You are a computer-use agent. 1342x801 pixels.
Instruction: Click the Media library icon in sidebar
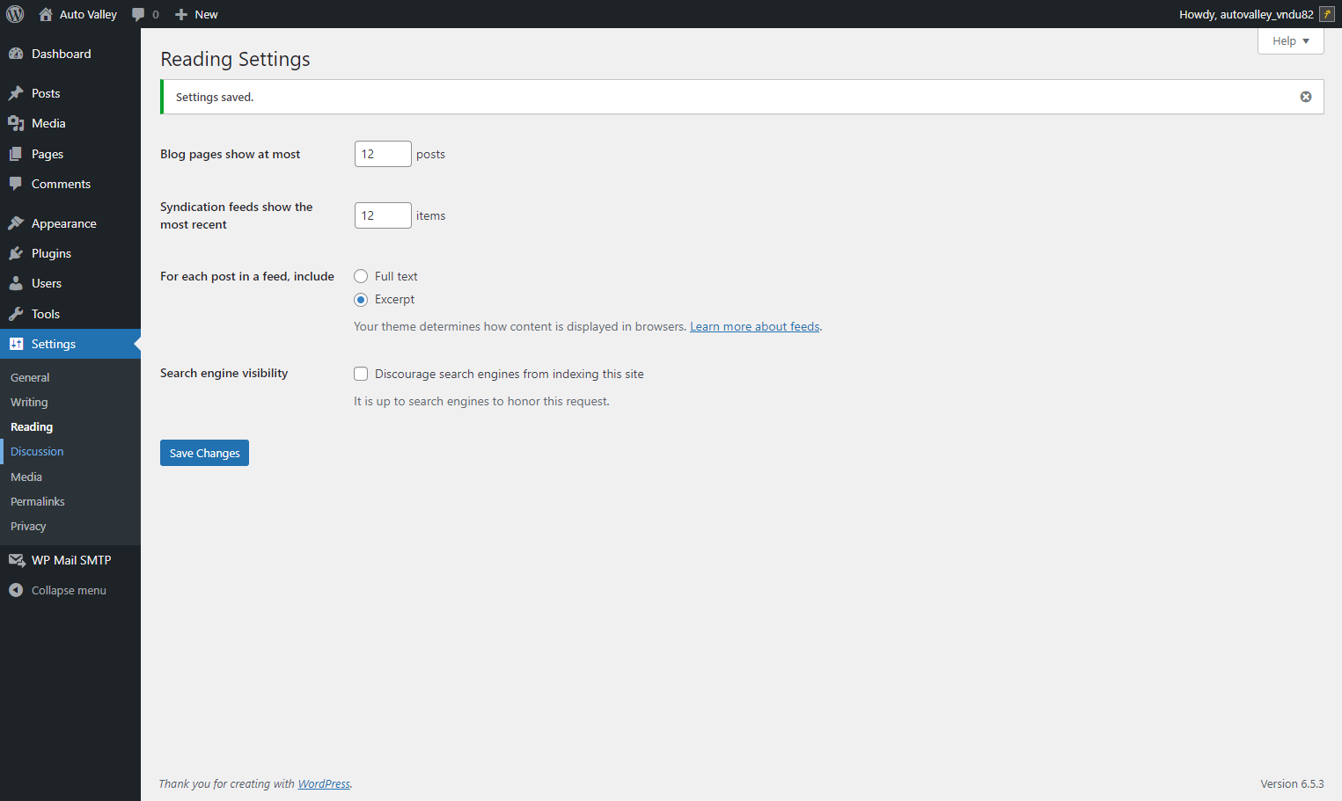[16, 123]
